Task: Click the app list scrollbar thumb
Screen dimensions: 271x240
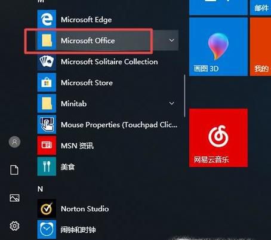Action: tap(184, 96)
